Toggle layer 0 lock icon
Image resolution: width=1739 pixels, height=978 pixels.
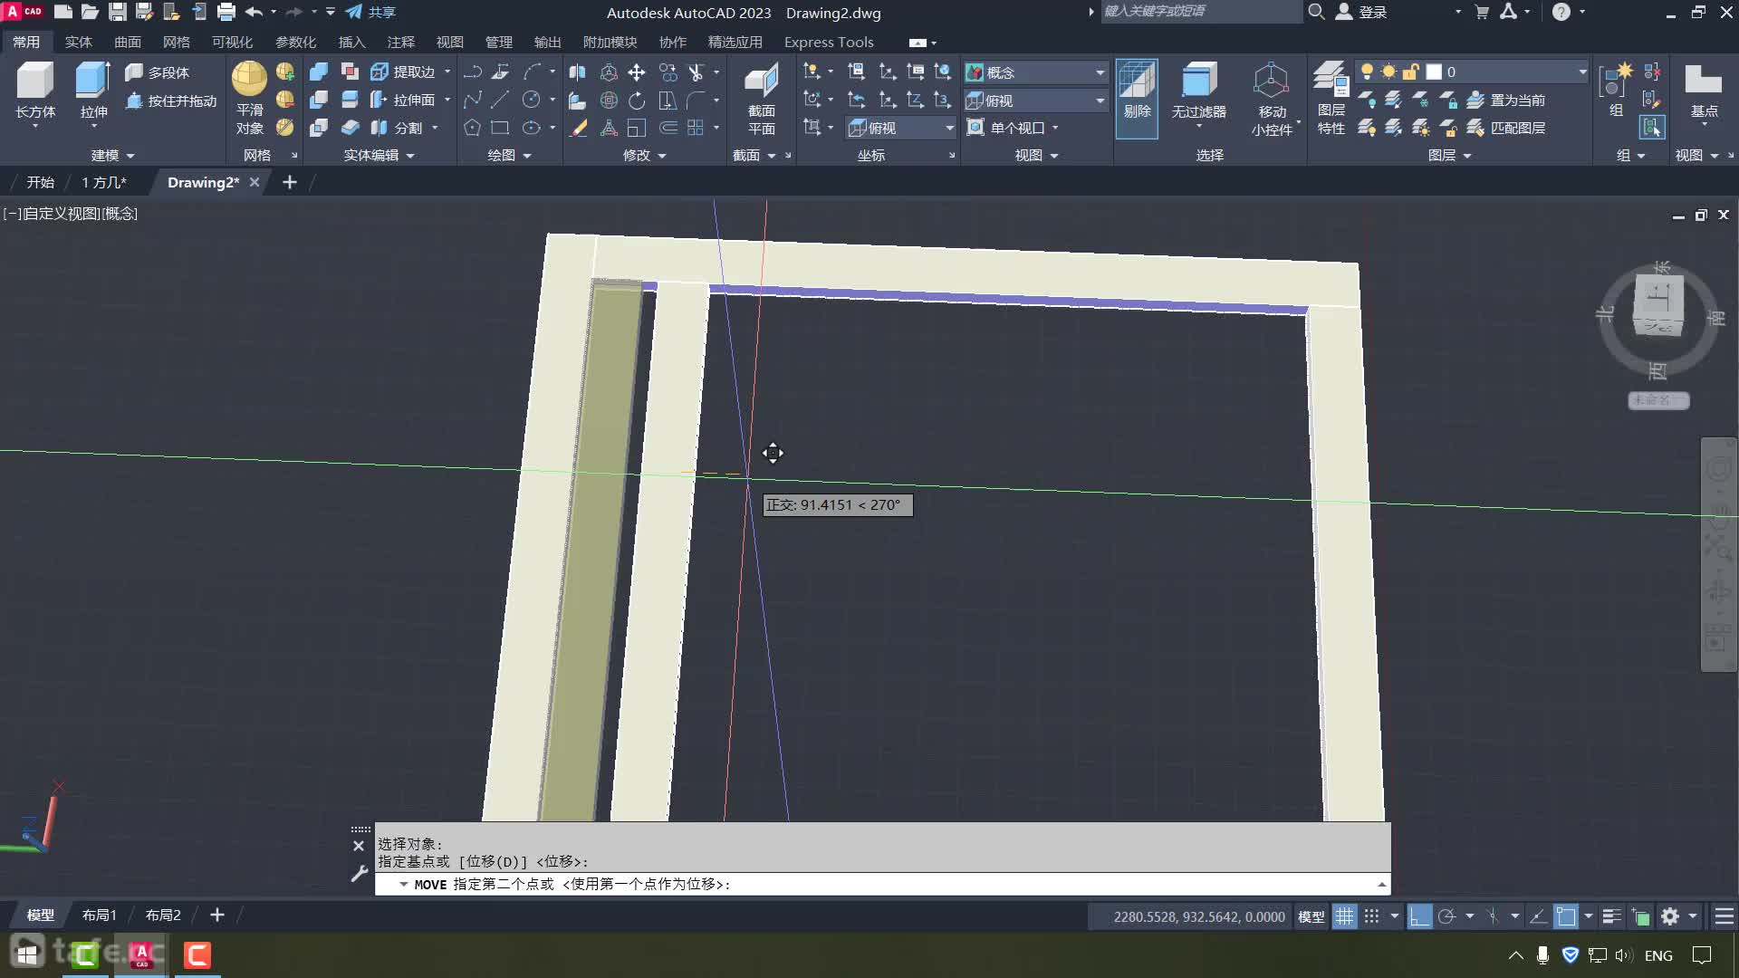point(1410,72)
